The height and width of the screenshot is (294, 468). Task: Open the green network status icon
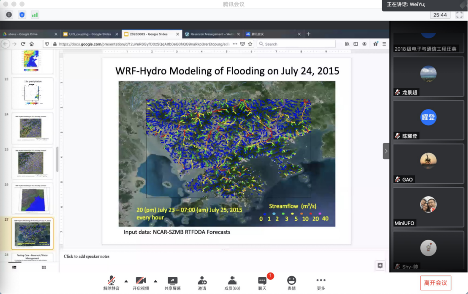point(35,15)
